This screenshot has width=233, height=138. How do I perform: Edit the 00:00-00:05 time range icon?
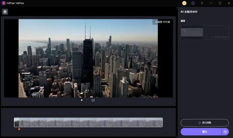click(212, 37)
